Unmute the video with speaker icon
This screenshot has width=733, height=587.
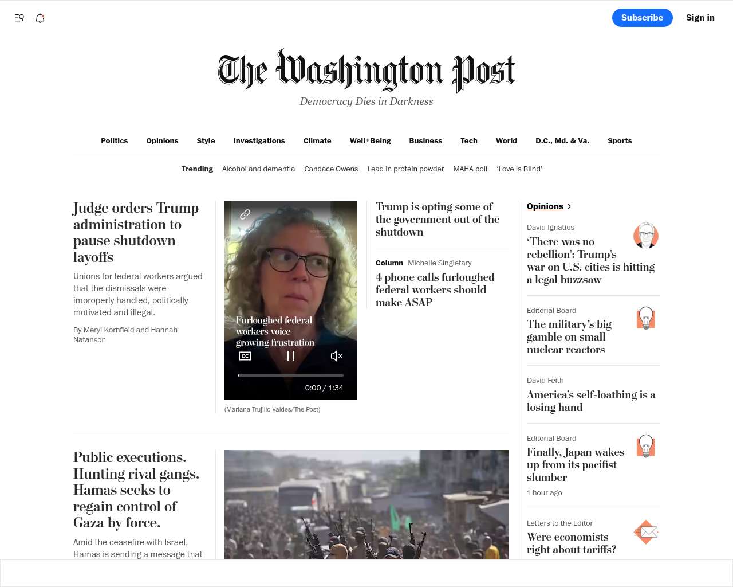point(337,356)
